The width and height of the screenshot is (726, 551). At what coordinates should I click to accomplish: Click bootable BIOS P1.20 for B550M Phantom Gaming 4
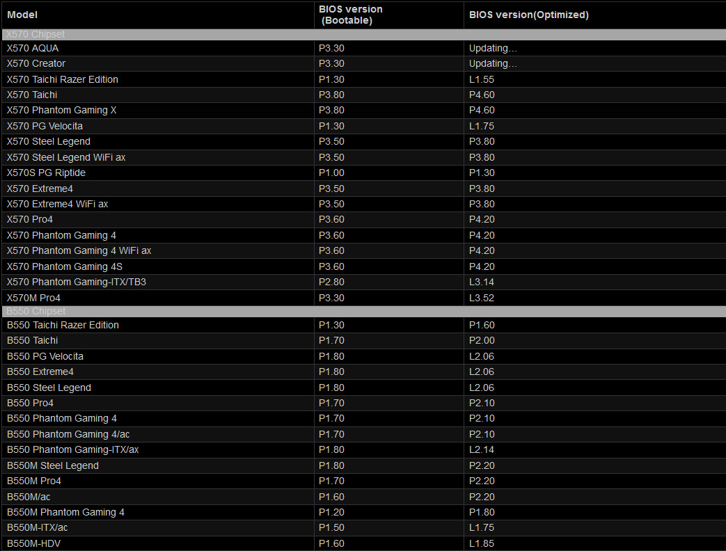click(331, 513)
